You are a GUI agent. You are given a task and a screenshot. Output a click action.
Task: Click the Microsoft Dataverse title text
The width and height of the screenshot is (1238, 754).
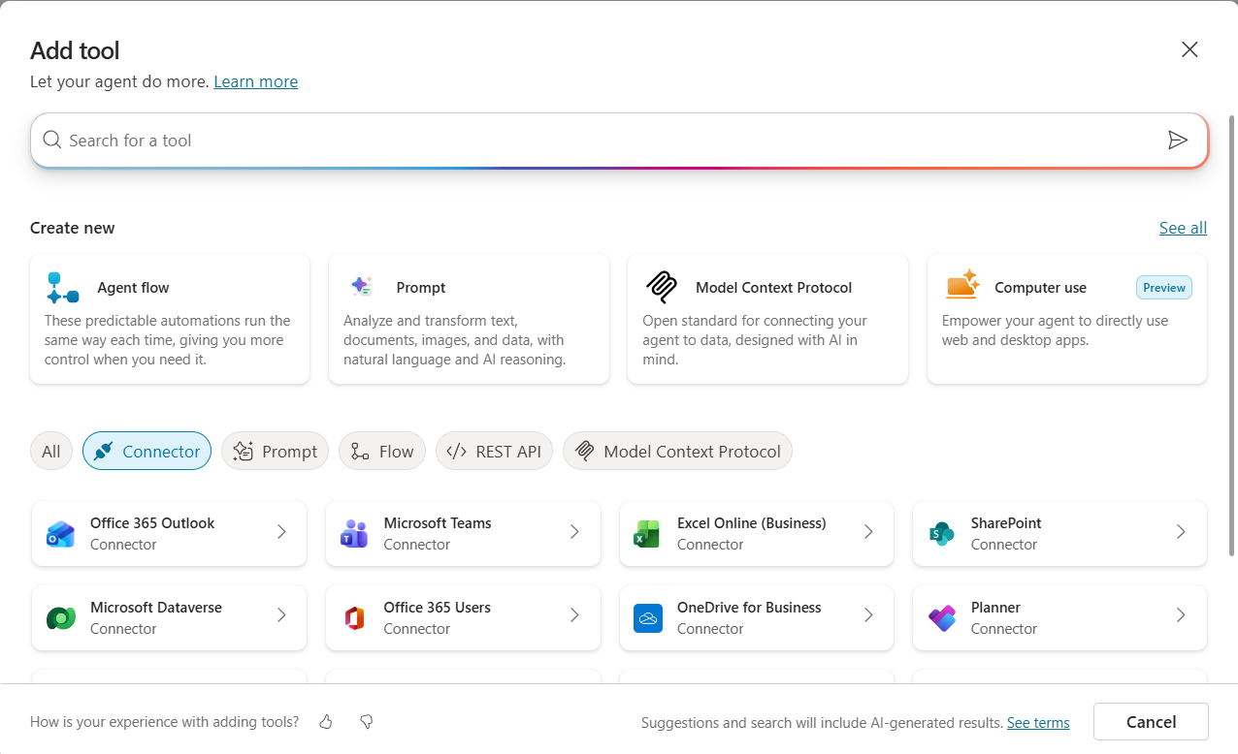pyautogui.click(x=156, y=608)
